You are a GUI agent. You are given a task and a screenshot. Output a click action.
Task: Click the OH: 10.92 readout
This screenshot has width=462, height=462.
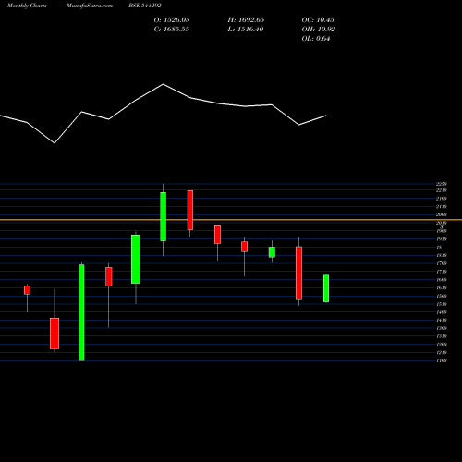(x=319, y=30)
